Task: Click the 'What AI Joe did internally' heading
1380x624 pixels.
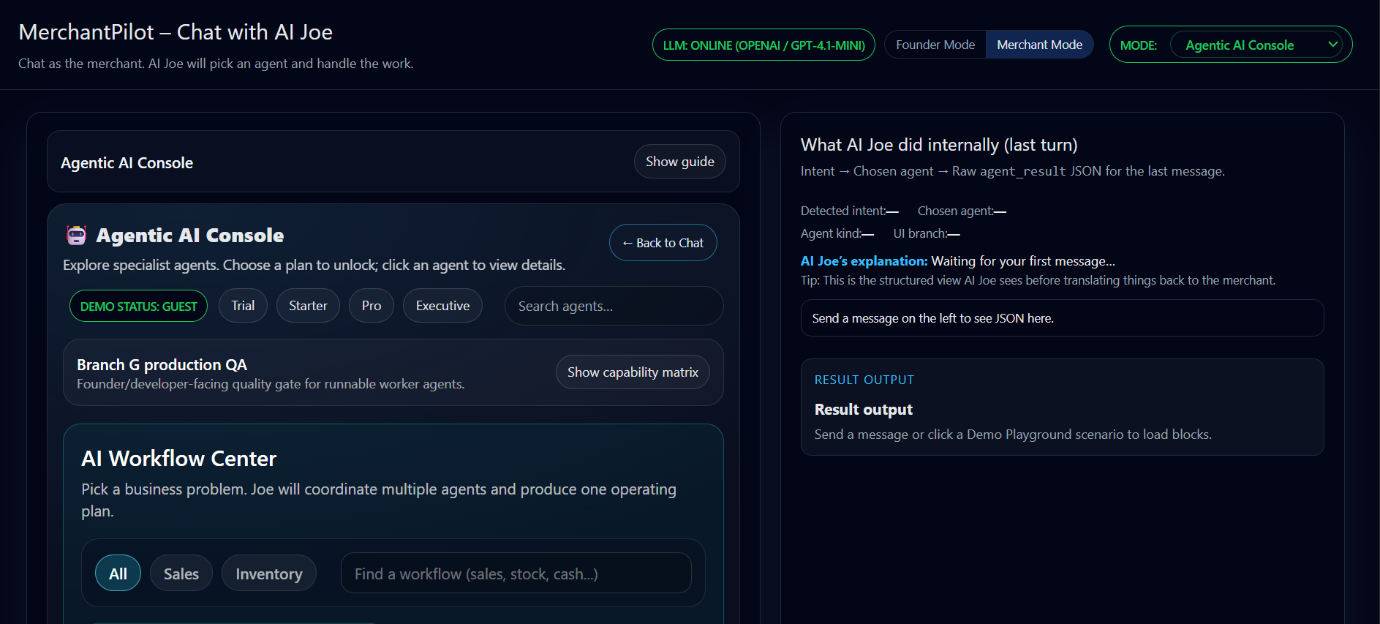Action: (x=939, y=145)
